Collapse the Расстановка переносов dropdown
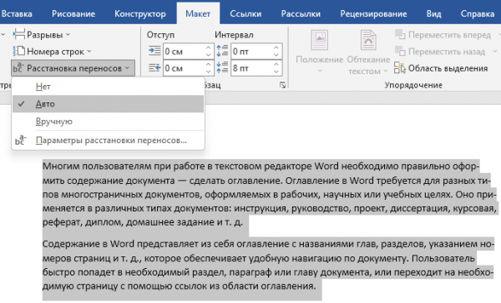501x303 pixels. [73, 68]
